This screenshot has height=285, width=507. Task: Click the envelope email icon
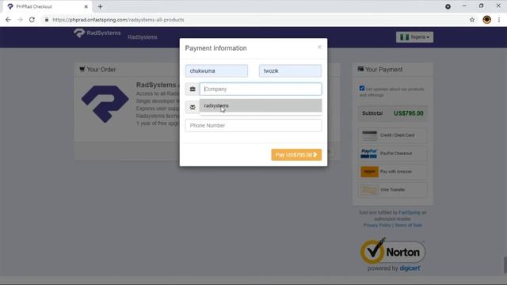[x=193, y=108]
